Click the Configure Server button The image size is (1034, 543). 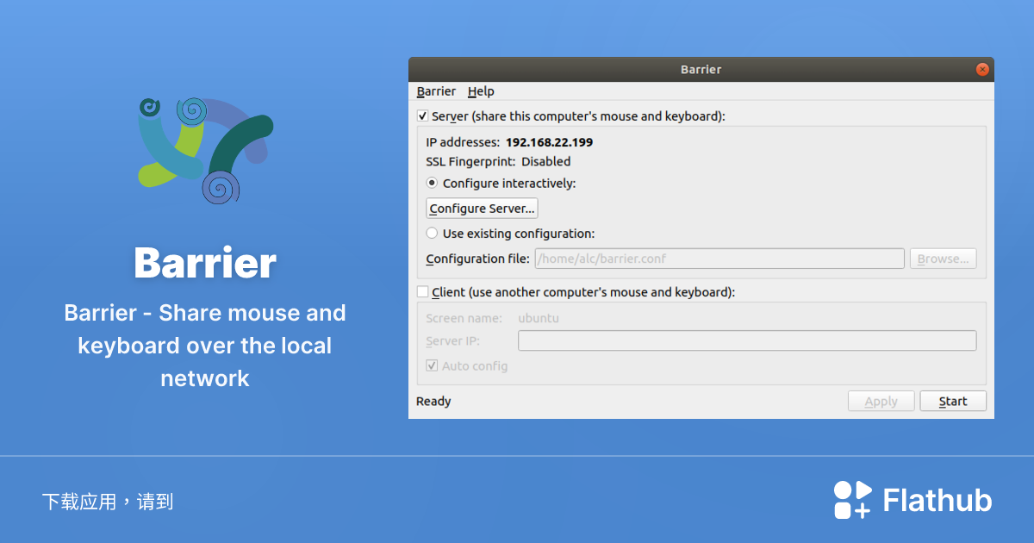pos(482,209)
